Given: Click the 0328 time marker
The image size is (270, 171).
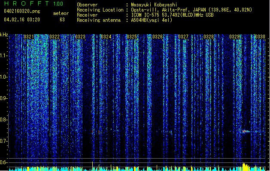Looking at the screenshot, I should pyautogui.click(x=209, y=37).
